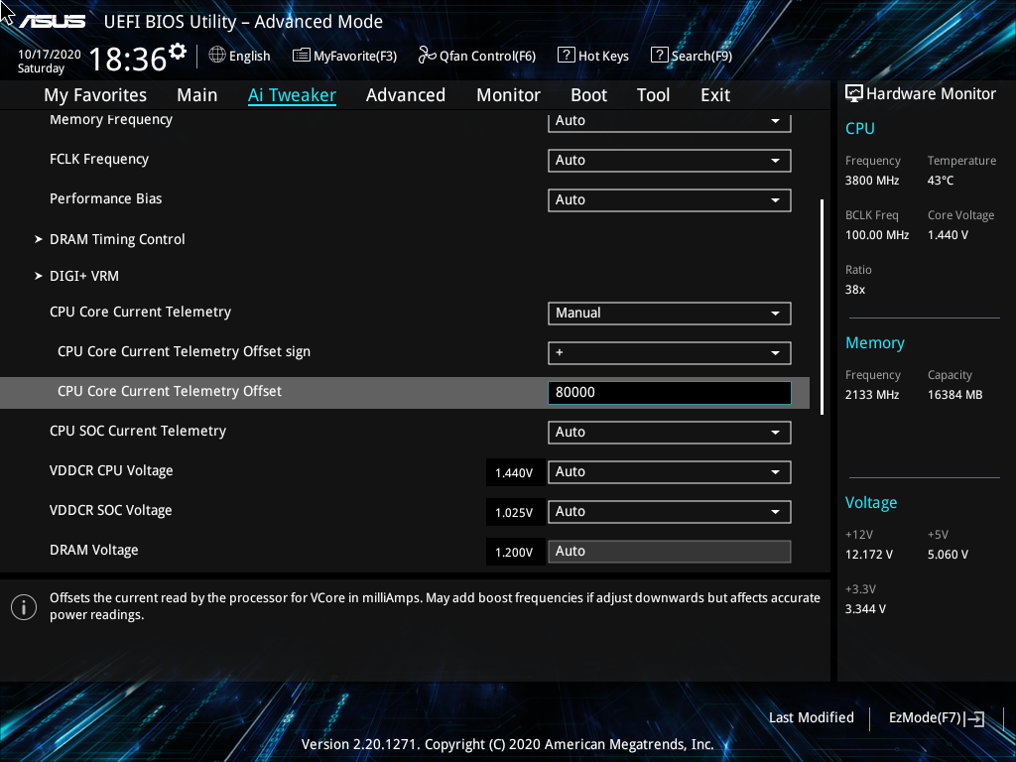Click the 3800 MHz CPU frequency value
The width and height of the screenshot is (1016, 762).
click(x=872, y=181)
